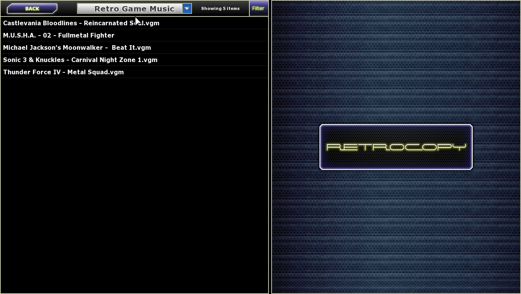Open the Filter button
Viewport: 521px width, 294px height.
pyautogui.click(x=258, y=8)
